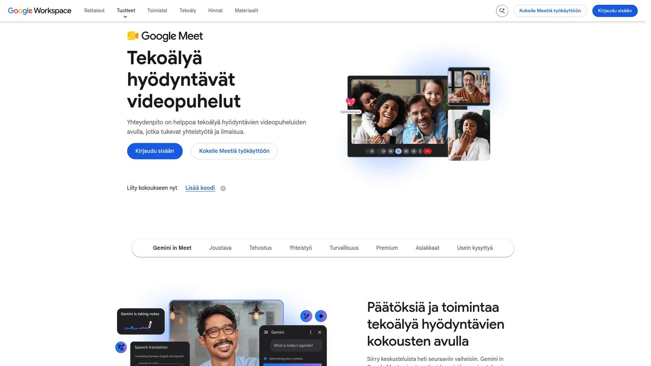This screenshot has width=651, height=366.
Task: Switch to the Yhteistyö tab
Action: point(301,248)
